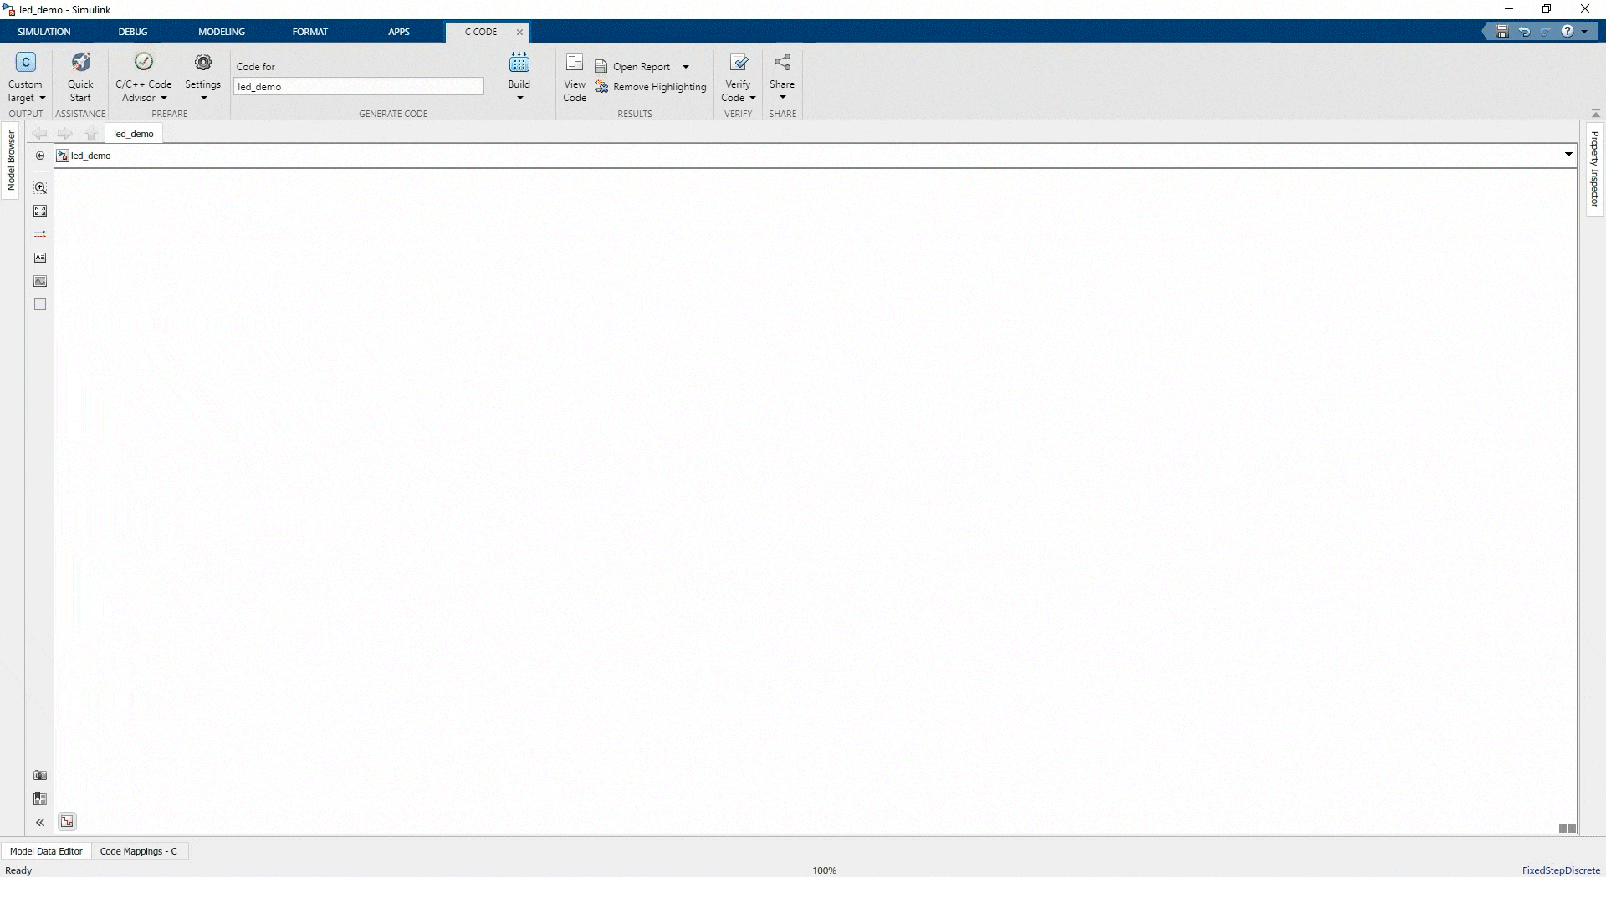Click Remove Highlighting

(x=651, y=87)
